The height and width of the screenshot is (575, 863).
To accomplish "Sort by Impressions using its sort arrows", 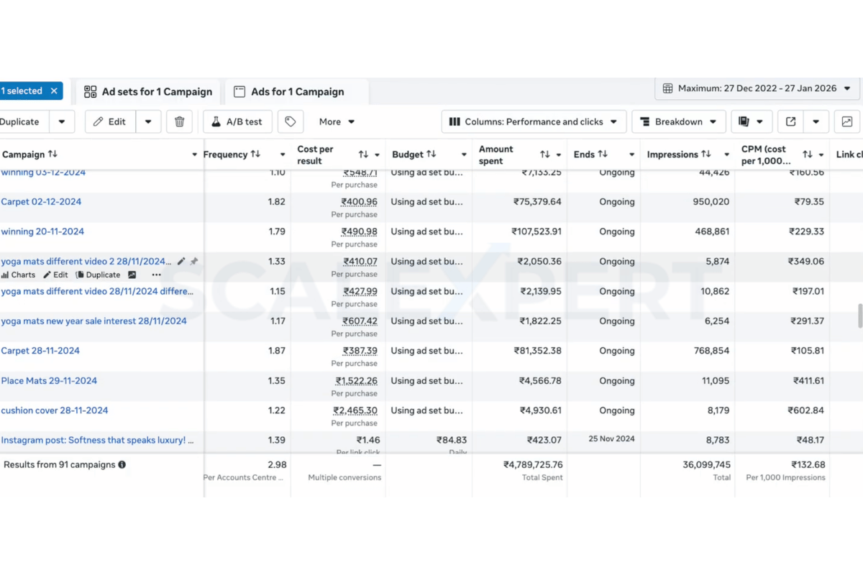I will [x=706, y=155].
